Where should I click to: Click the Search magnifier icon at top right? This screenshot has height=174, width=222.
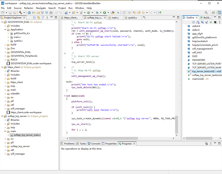click(x=206, y=13)
